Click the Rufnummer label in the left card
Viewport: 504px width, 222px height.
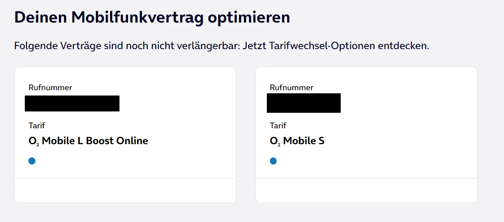pyautogui.click(x=50, y=88)
